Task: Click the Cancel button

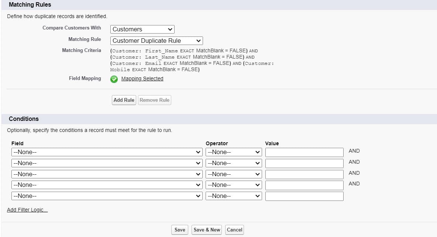Action: pos(234,230)
